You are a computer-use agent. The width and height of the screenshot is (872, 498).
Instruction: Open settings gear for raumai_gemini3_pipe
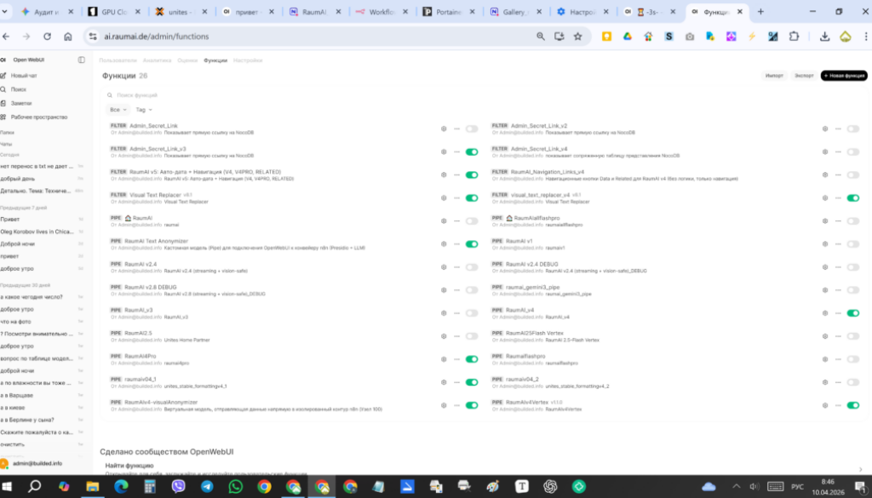(x=825, y=290)
